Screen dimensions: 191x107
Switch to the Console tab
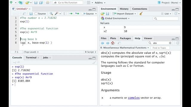click(17, 58)
